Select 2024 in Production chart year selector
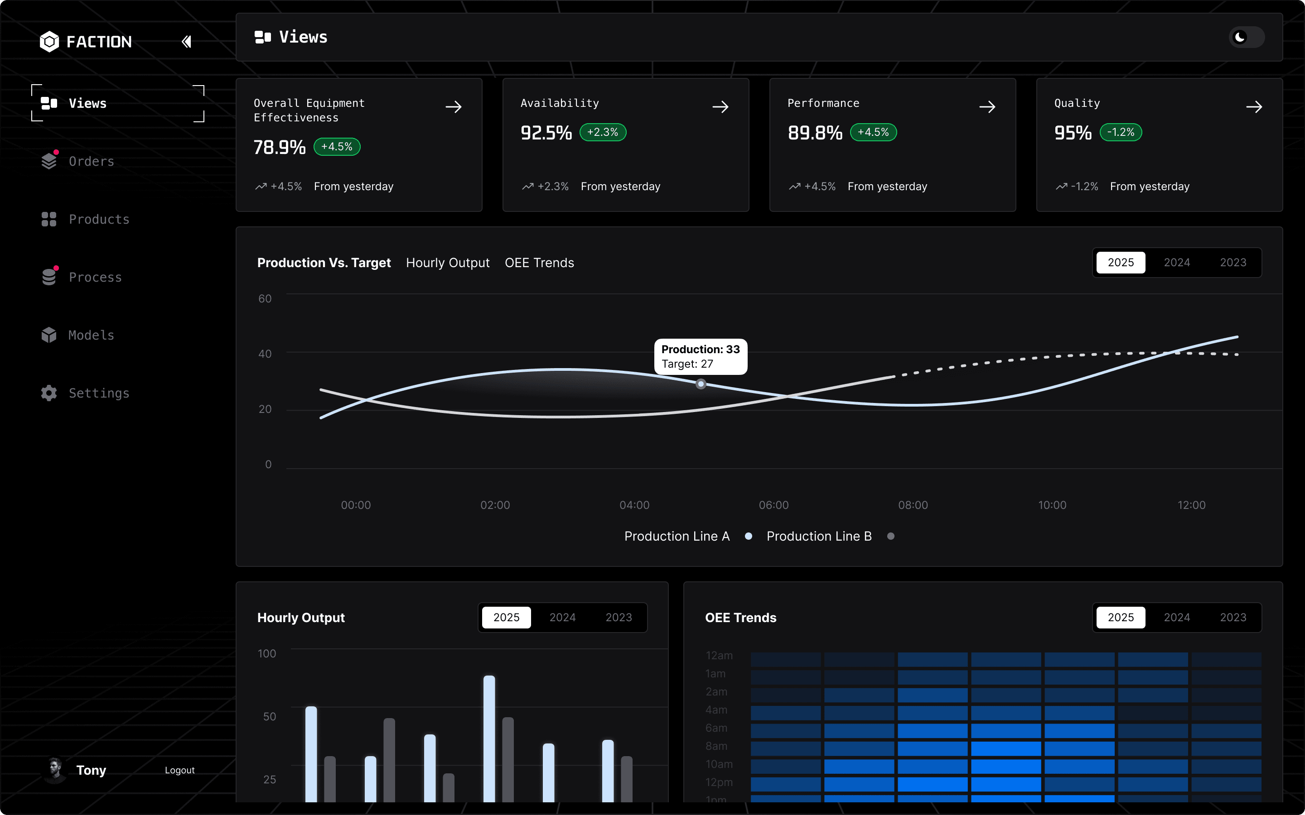1305x815 pixels. point(1177,263)
